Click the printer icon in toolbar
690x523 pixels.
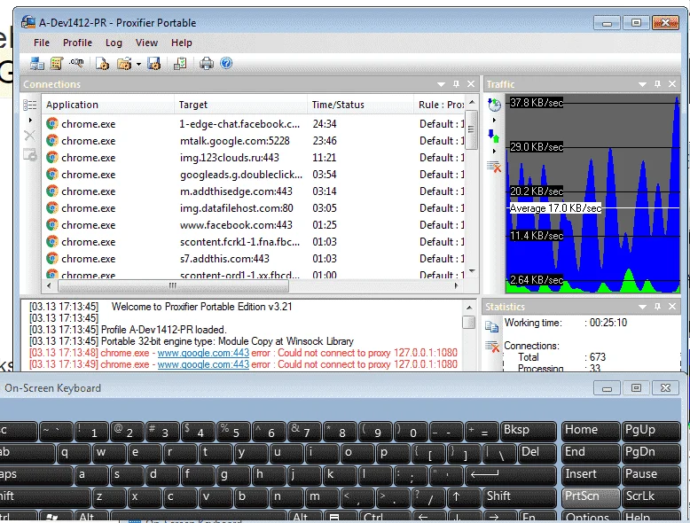click(207, 63)
